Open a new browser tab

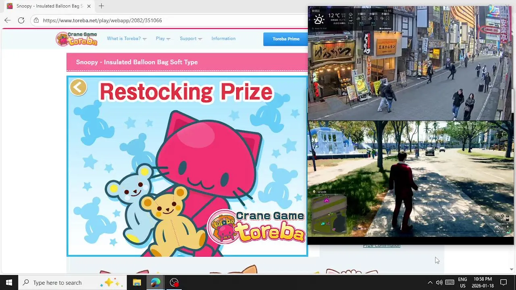coord(101,6)
